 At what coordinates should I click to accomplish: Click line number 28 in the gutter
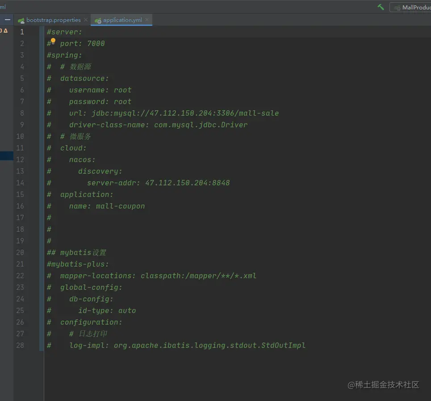point(20,345)
